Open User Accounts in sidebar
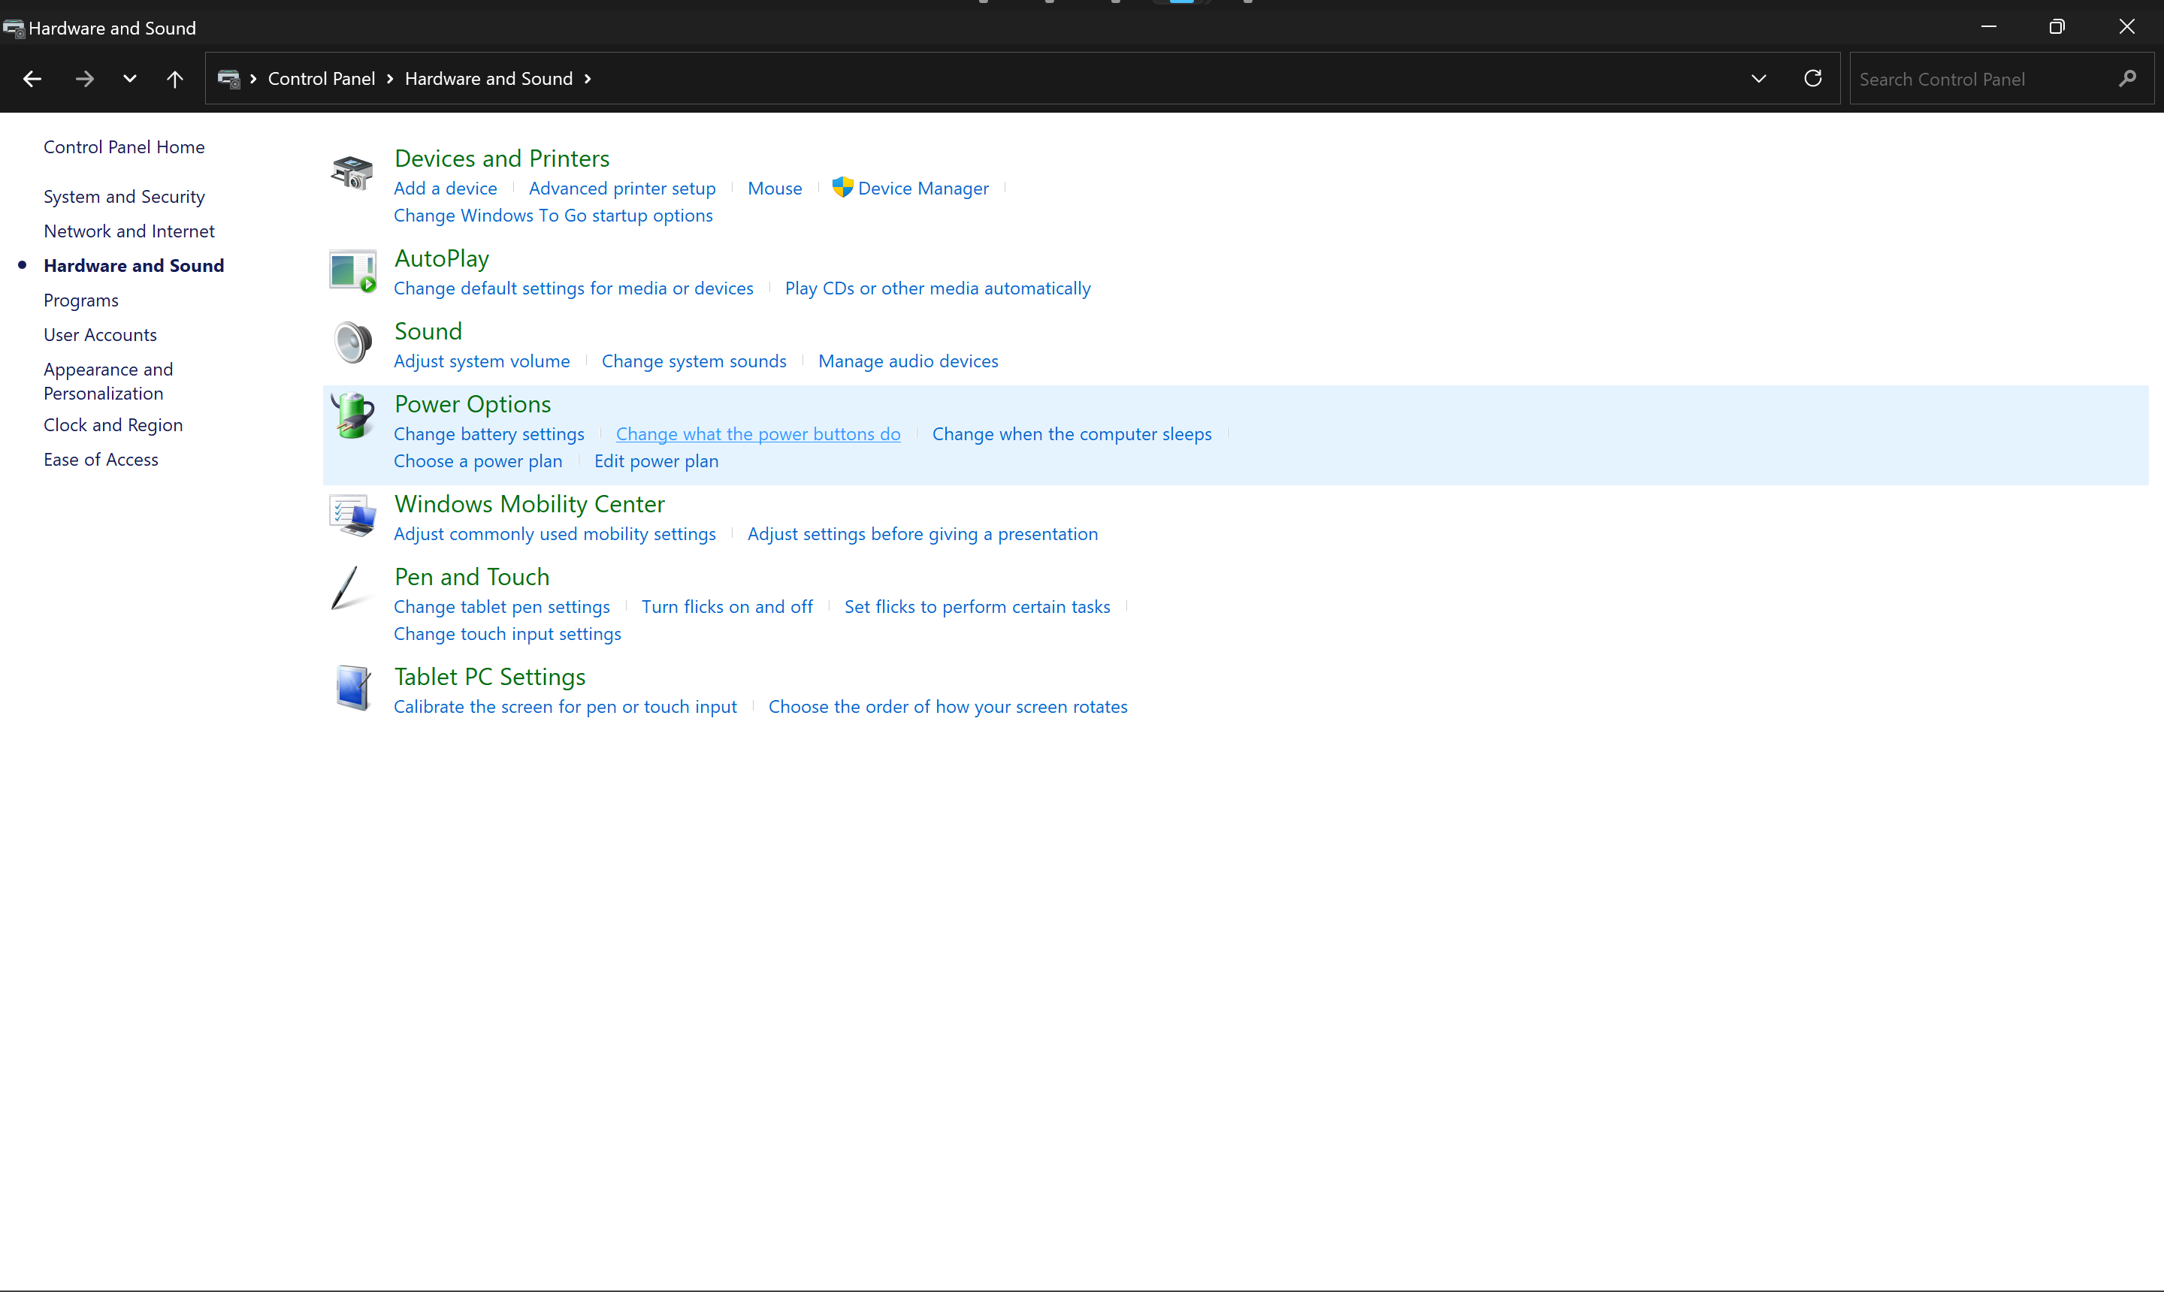2164x1292 pixels. [x=100, y=335]
